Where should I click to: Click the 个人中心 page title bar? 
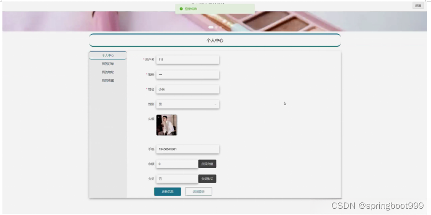(x=215, y=40)
